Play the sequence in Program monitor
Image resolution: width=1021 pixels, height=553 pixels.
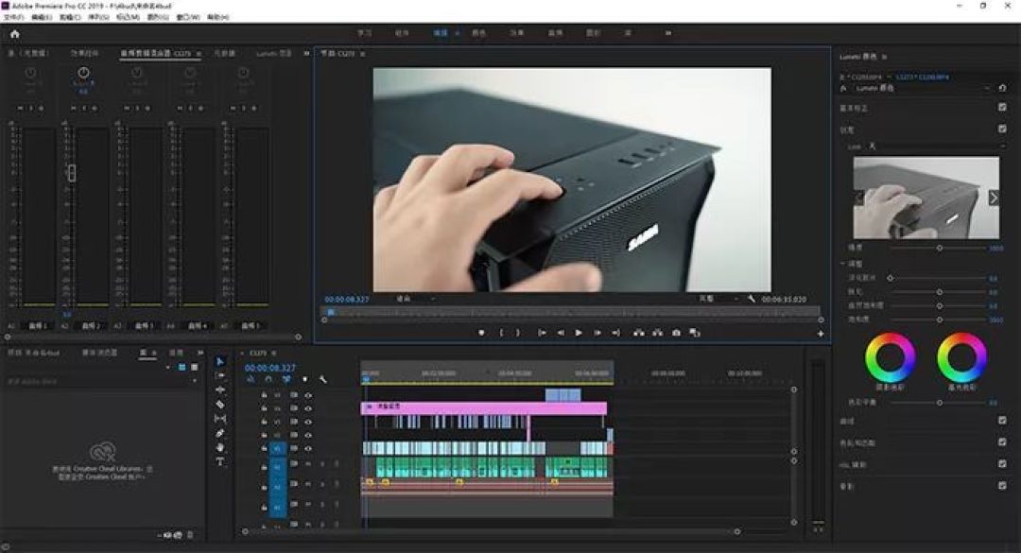579,333
